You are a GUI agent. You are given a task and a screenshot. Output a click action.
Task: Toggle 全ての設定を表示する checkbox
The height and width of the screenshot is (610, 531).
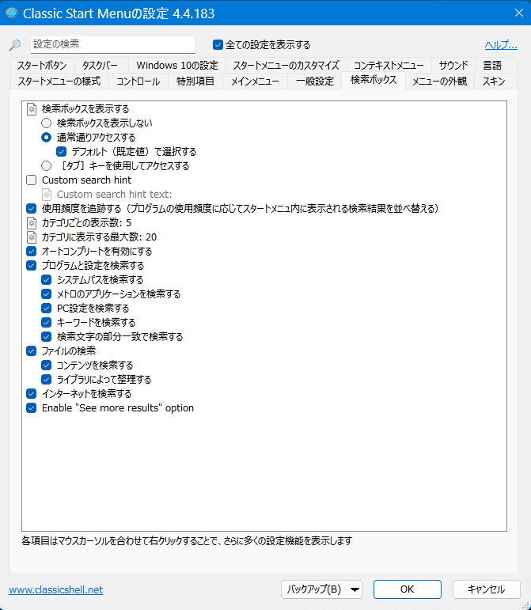[218, 45]
